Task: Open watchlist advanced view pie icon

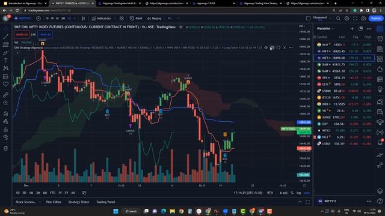Action: (360, 29)
